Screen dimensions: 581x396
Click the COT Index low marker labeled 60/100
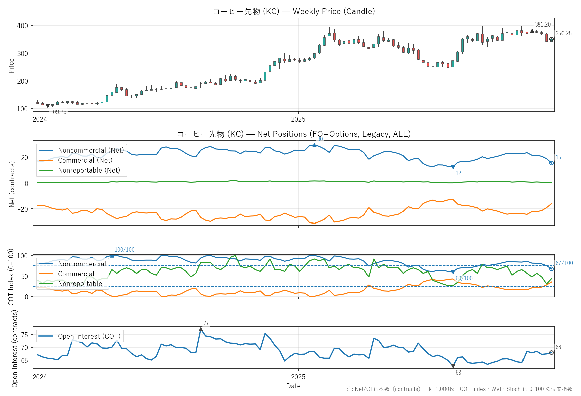453,272
